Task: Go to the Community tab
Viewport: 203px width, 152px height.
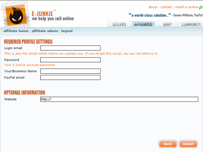Action: coord(191,24)
